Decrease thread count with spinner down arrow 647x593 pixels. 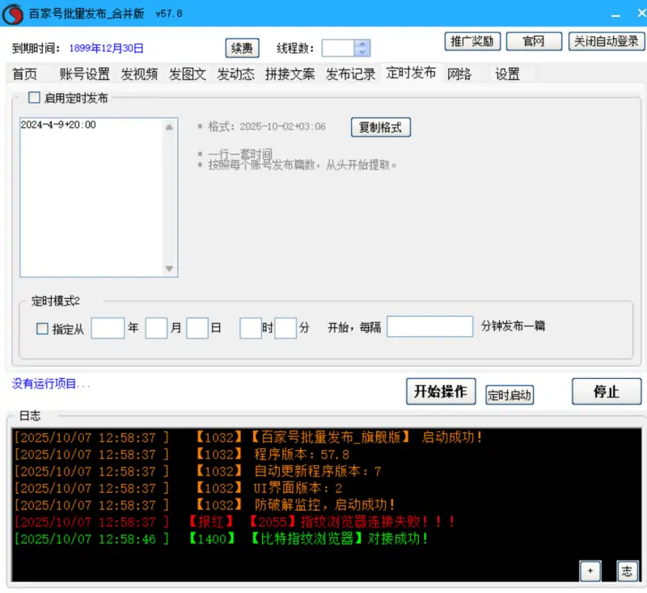tap(362, 53)
